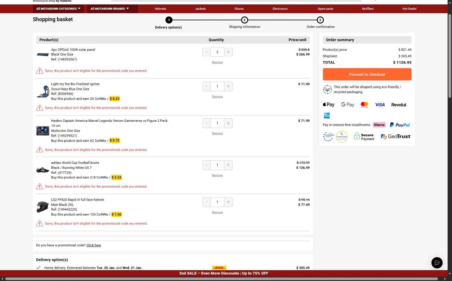Decrease quantity of LS2 FF820 helmet

(206, 202)
